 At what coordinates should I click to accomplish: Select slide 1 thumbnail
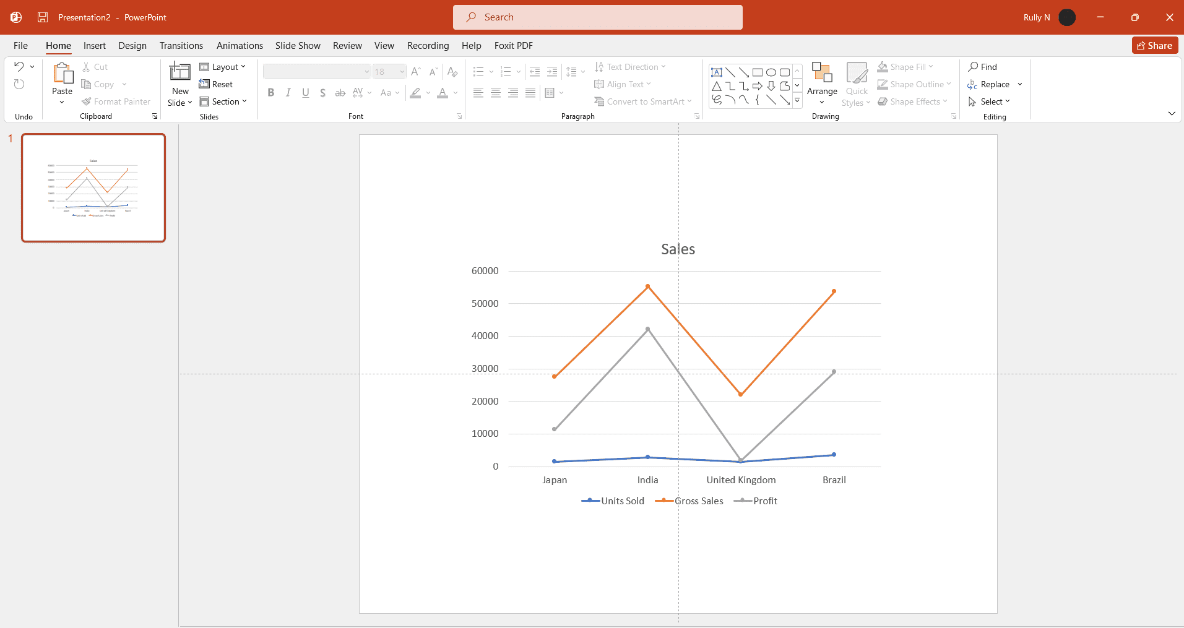(x=93, y=187)
